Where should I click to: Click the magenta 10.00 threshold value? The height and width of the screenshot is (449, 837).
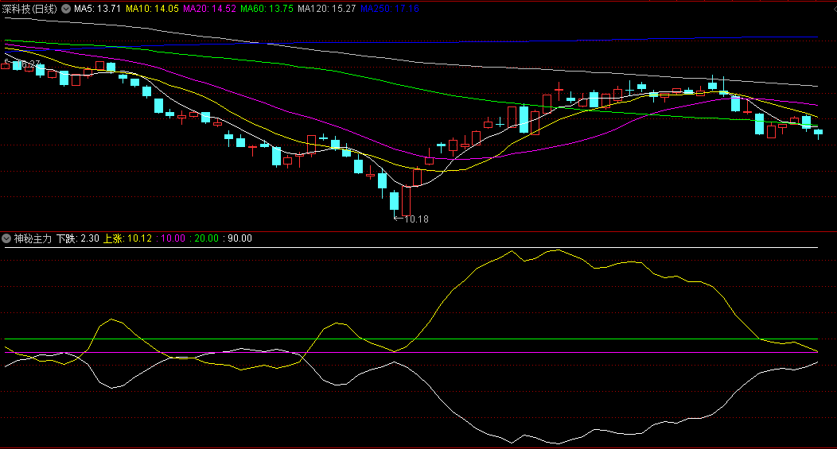[173, 238]
